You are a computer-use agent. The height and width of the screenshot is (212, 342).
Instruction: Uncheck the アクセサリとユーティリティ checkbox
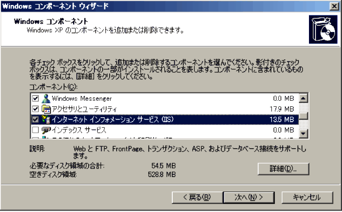pos(36,109)
